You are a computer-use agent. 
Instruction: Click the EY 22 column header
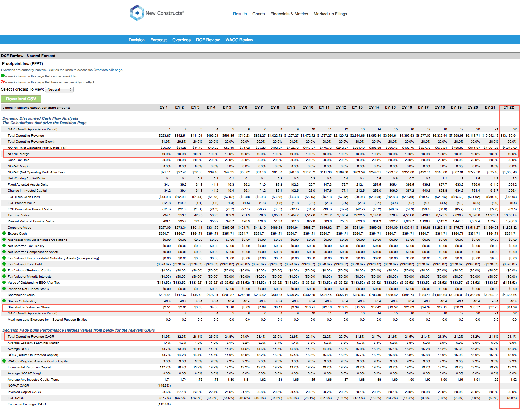point(508,107)
